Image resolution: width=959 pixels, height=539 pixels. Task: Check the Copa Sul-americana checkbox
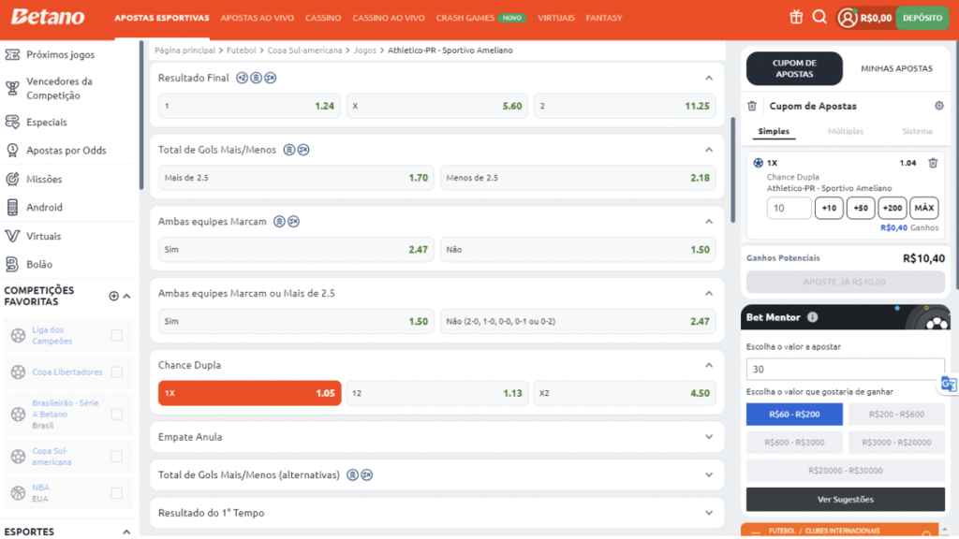(116, 457)
